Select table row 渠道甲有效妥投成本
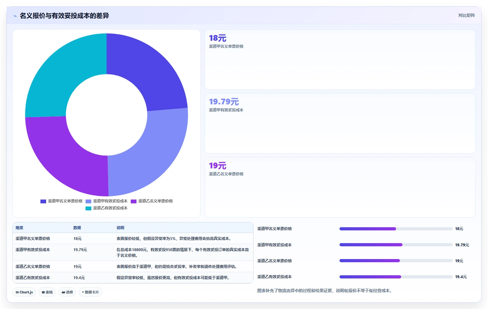 click(133, 252)
